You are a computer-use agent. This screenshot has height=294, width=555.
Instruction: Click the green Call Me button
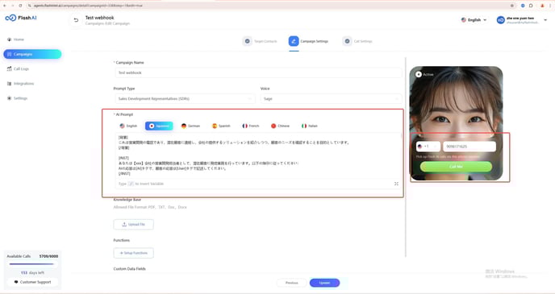click(456, 167)
